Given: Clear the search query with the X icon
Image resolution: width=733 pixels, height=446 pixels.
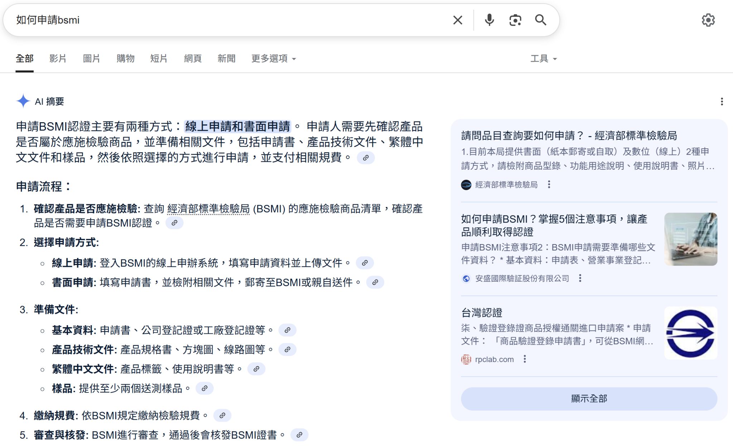Looking at the screenshot, I should click(x=458, y=20).
